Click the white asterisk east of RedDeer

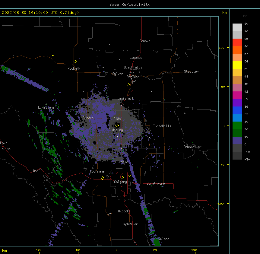point(151,91)
